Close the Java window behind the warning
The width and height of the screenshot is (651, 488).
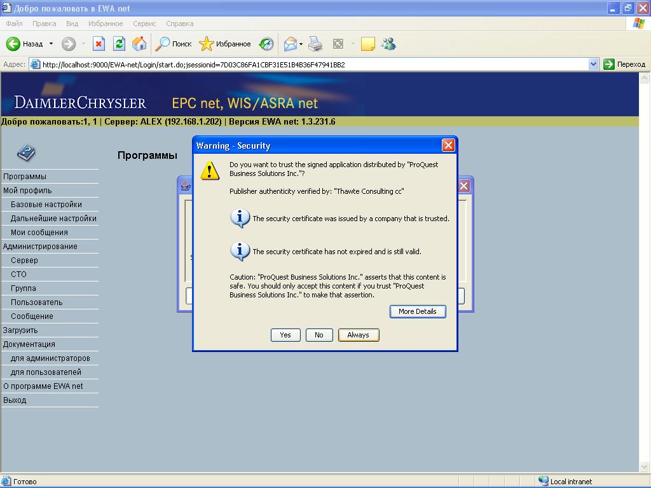point(463,186)
